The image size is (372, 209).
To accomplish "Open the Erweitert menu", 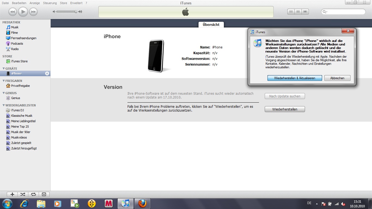I will point(76,3).
